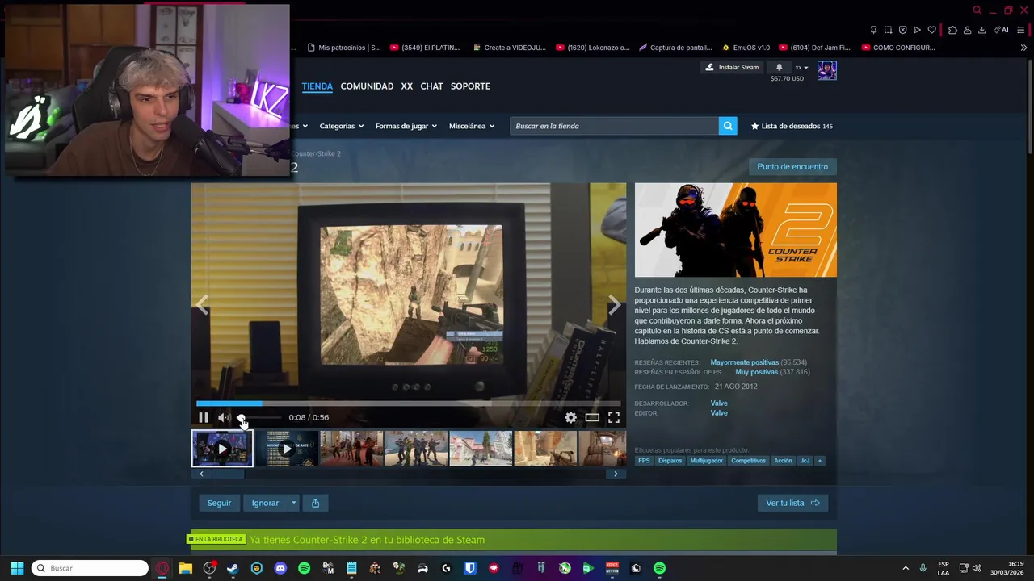Open the browser snapshot capture icon
This screenshot has width=1034, height=581.
[x=888, y=30]
